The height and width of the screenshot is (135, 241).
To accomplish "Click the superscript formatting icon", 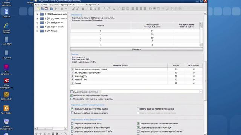I will 108,9.
